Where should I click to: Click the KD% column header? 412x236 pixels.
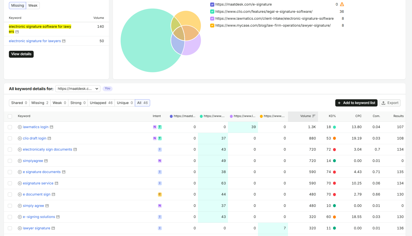(x=332, y=116)
